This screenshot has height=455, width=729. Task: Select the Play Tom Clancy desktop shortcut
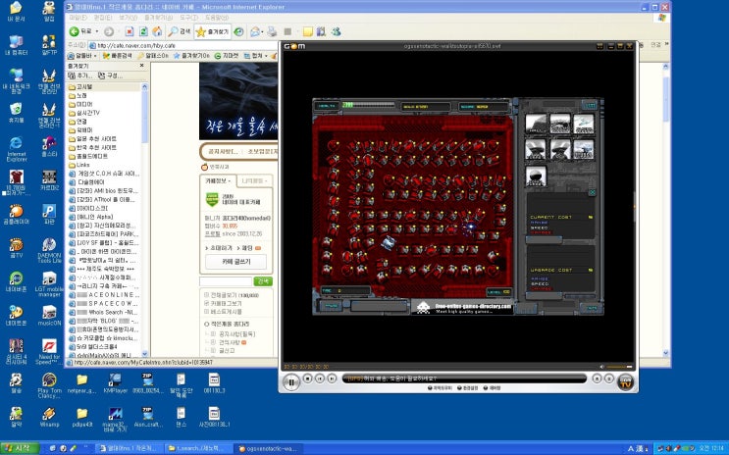pos(49,385)
